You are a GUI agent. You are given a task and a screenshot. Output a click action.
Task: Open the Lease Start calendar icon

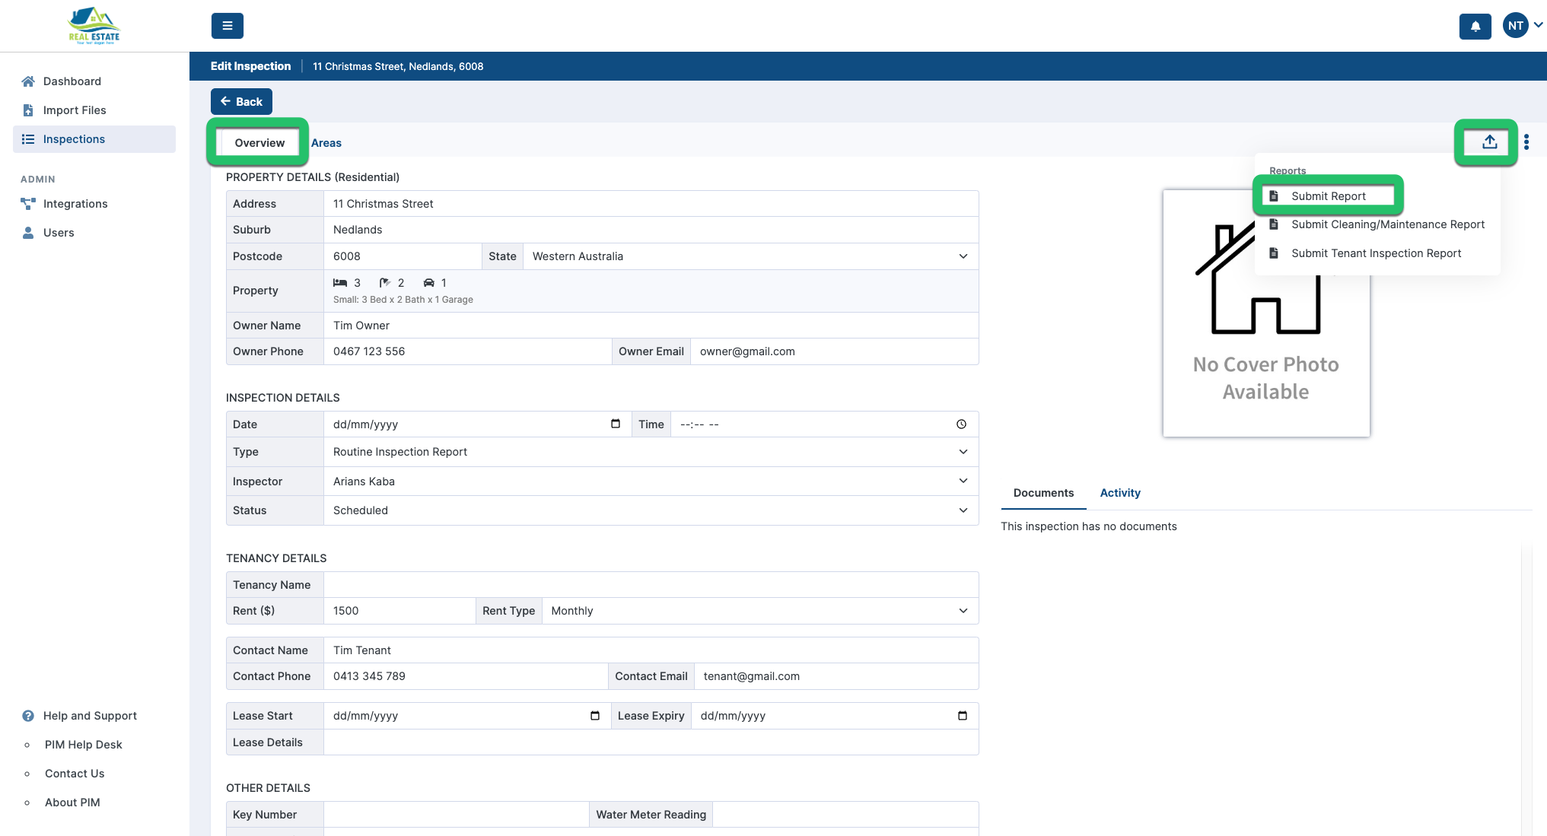[x=595, y=716]
